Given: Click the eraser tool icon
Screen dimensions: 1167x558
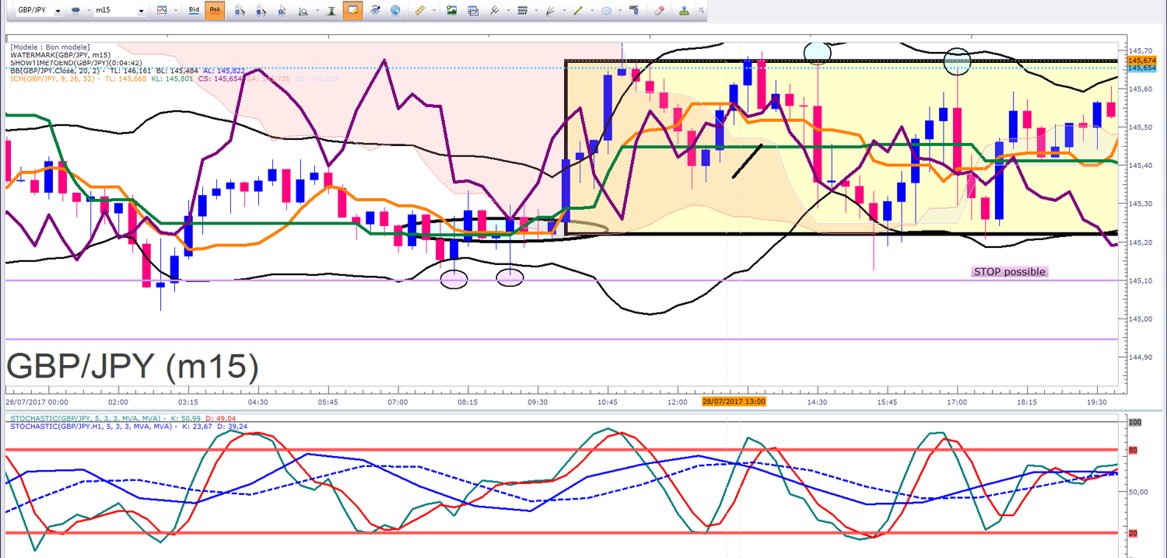Looking at the screenshot, I should (659, 11).
